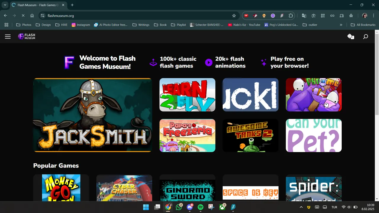Image resolution: width=379 pixels, height=213 pixels.
Task: Open the outlier bookmark folder
Action: (310, 25)
